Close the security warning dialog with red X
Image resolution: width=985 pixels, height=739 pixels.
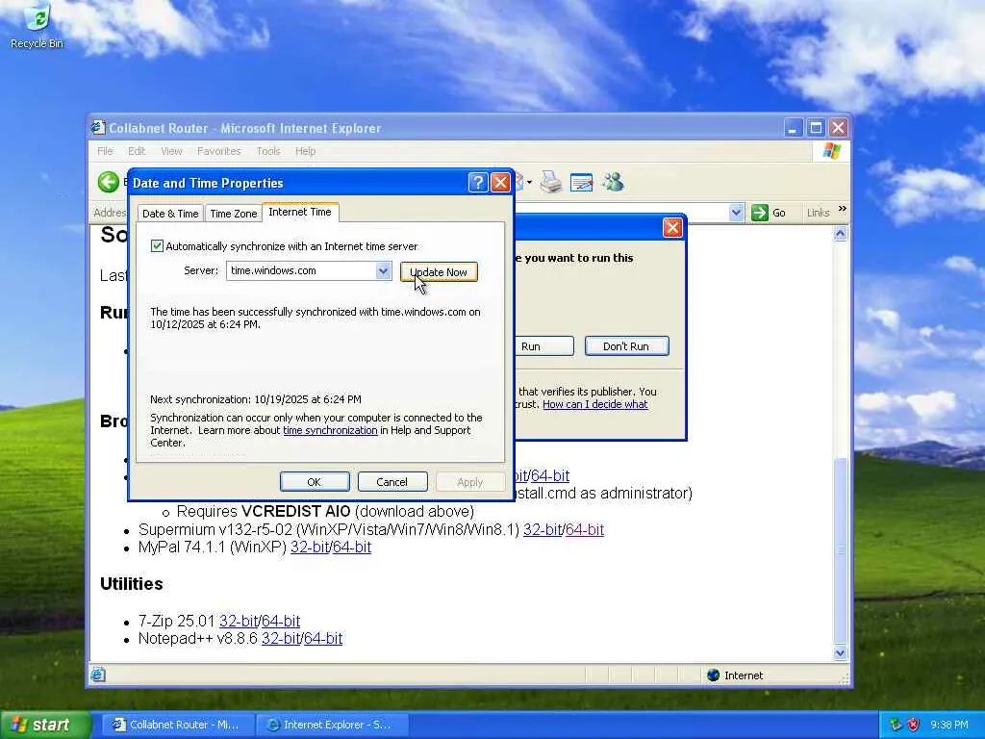point(672,227)
